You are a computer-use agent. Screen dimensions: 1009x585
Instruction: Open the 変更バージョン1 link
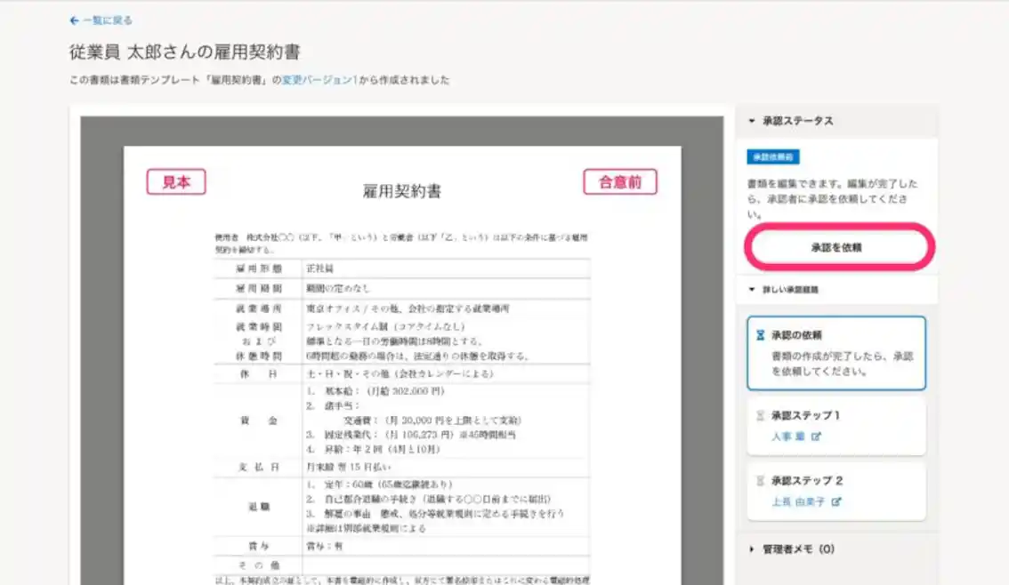[x=317, y=80]
